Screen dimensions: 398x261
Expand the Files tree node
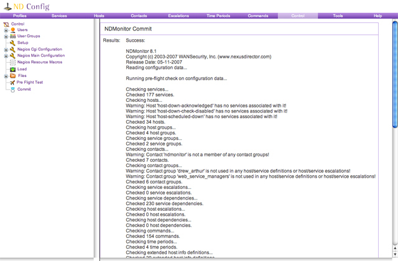coord(6,76)
